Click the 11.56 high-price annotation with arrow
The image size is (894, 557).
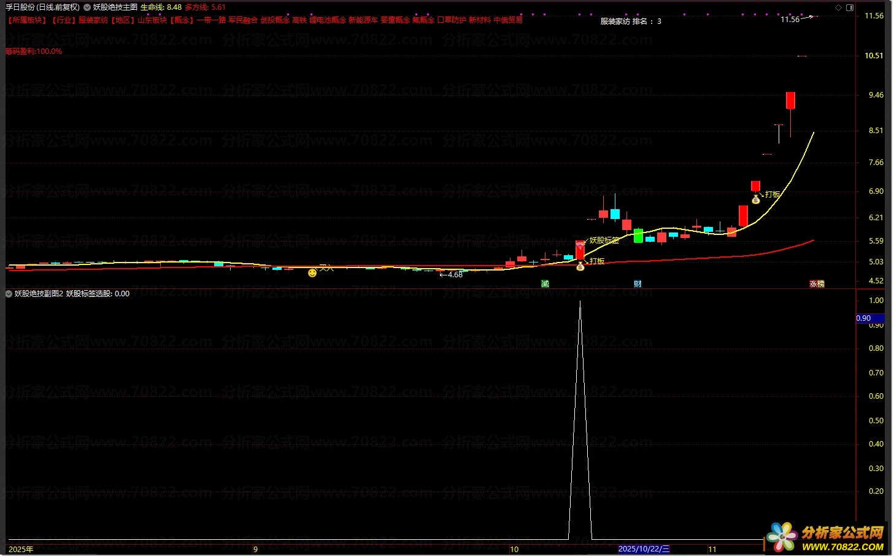click(x=796, y=19)
